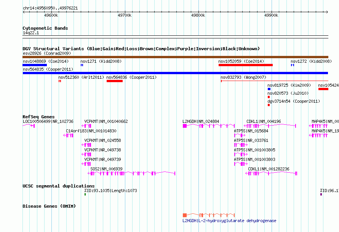
Task: Open the L2HGDH|L-2-hydroxyglutarate dehydrogenase link
Action: click(229, 221)
